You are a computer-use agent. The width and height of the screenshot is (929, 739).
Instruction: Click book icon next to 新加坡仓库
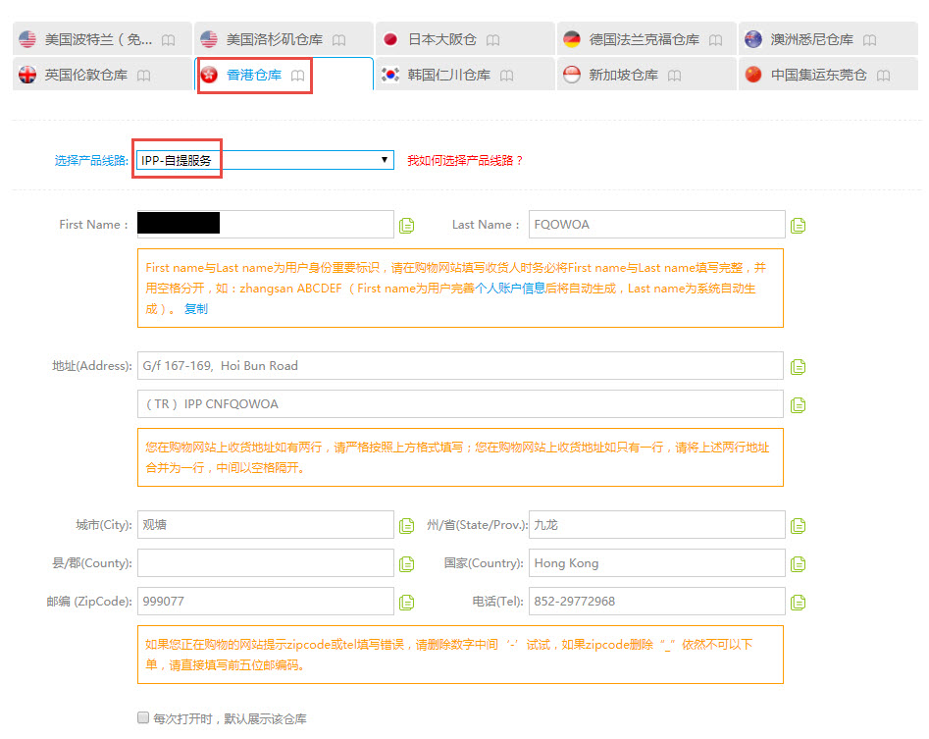[674, 76]
